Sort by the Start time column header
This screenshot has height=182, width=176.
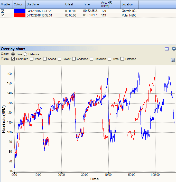click(x=45, y=4)
